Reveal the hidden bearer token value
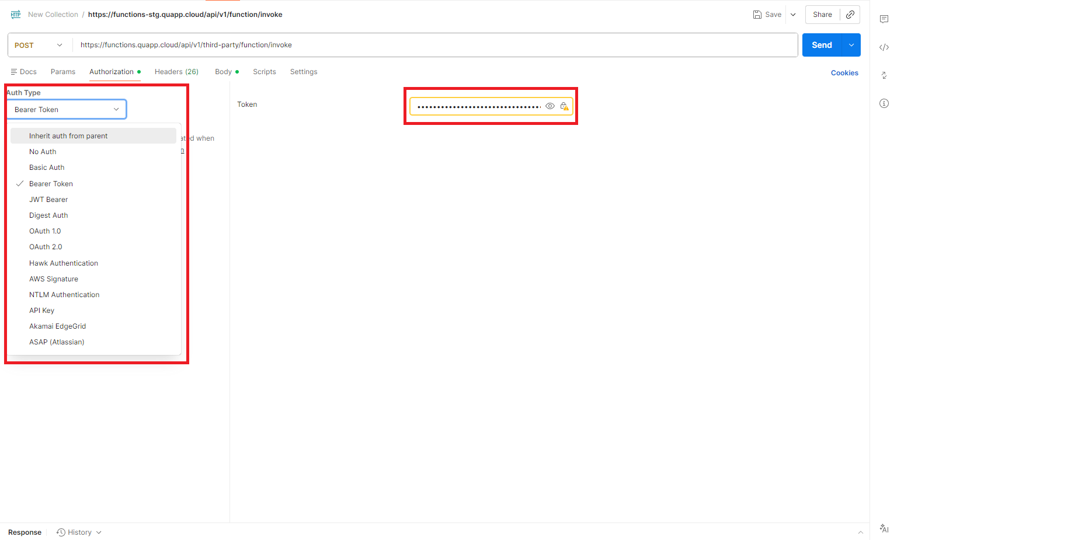This screenshot has height=540, width=1092. pos(550,106)
